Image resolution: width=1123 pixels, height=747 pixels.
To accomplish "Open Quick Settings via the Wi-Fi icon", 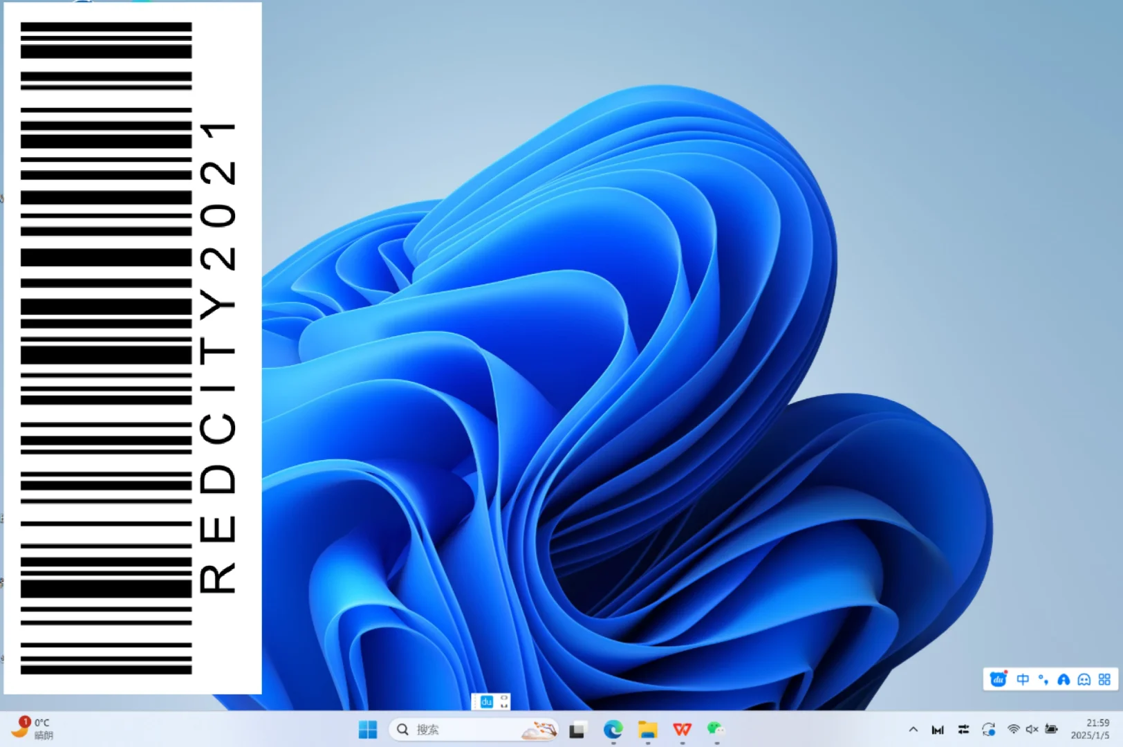I will 1014,729.
